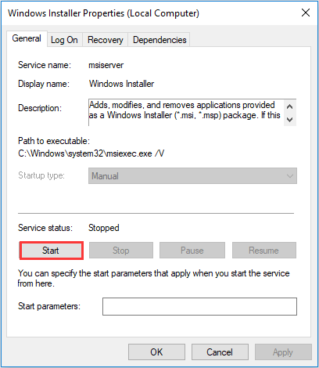Click inside the Description text box

pos(186,113)
